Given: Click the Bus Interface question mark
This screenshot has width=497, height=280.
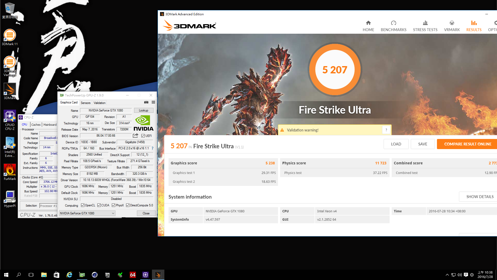Looking at the screenshot, I should [x=152, y=148].
